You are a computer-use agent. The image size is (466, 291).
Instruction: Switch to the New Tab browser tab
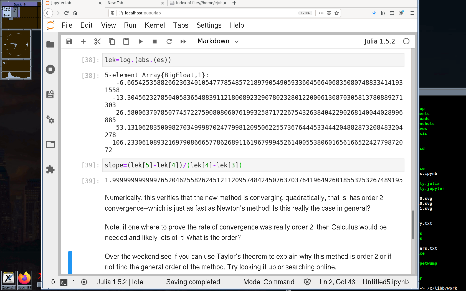click(133, 3)
